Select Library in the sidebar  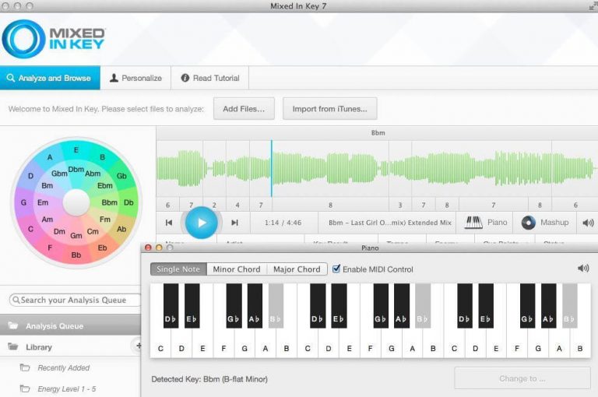[x=70, y=347]
